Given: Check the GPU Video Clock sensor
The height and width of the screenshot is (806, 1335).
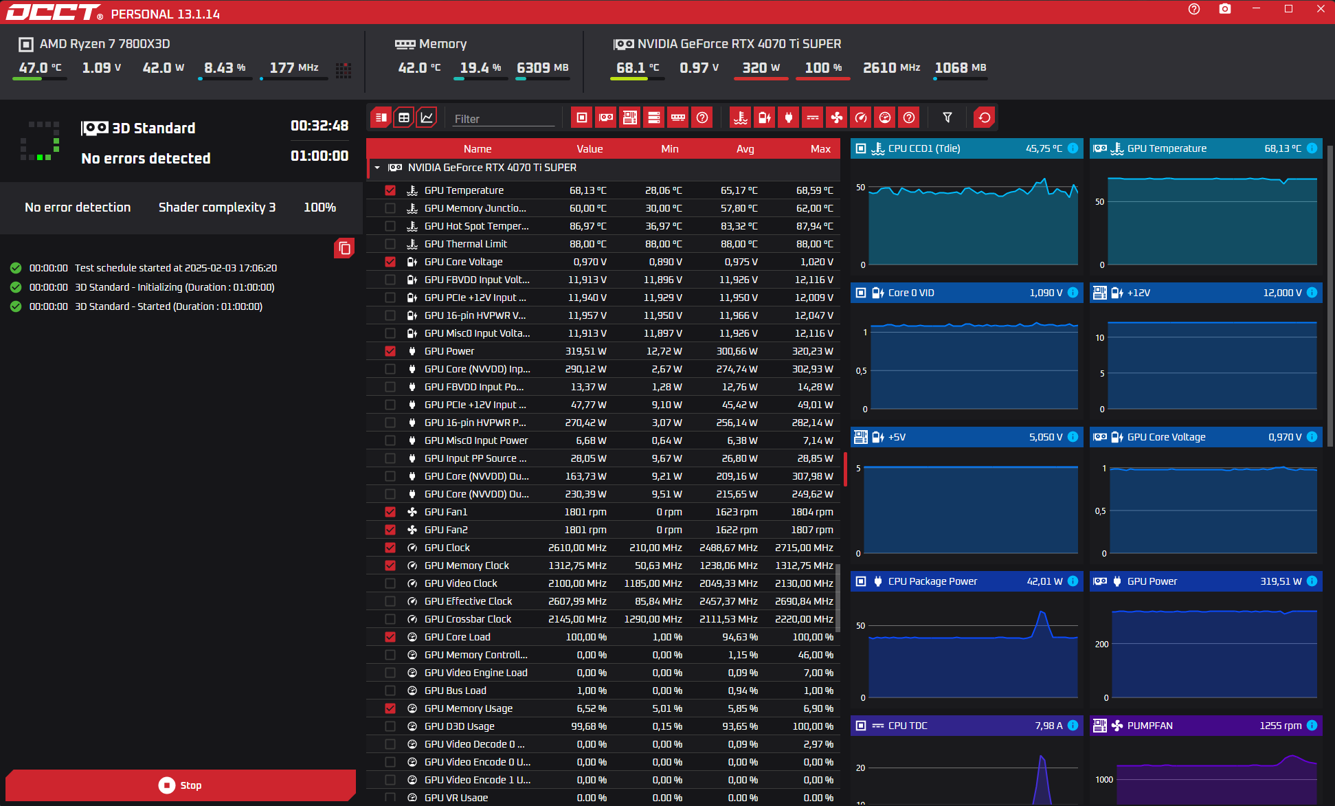Looking at the screenshot, I should click(390, 583).
